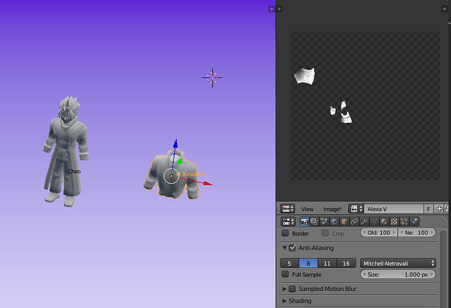The image size is (451, 308).
Task: Click the large UV island in image editor
Action: coord(305,76)
